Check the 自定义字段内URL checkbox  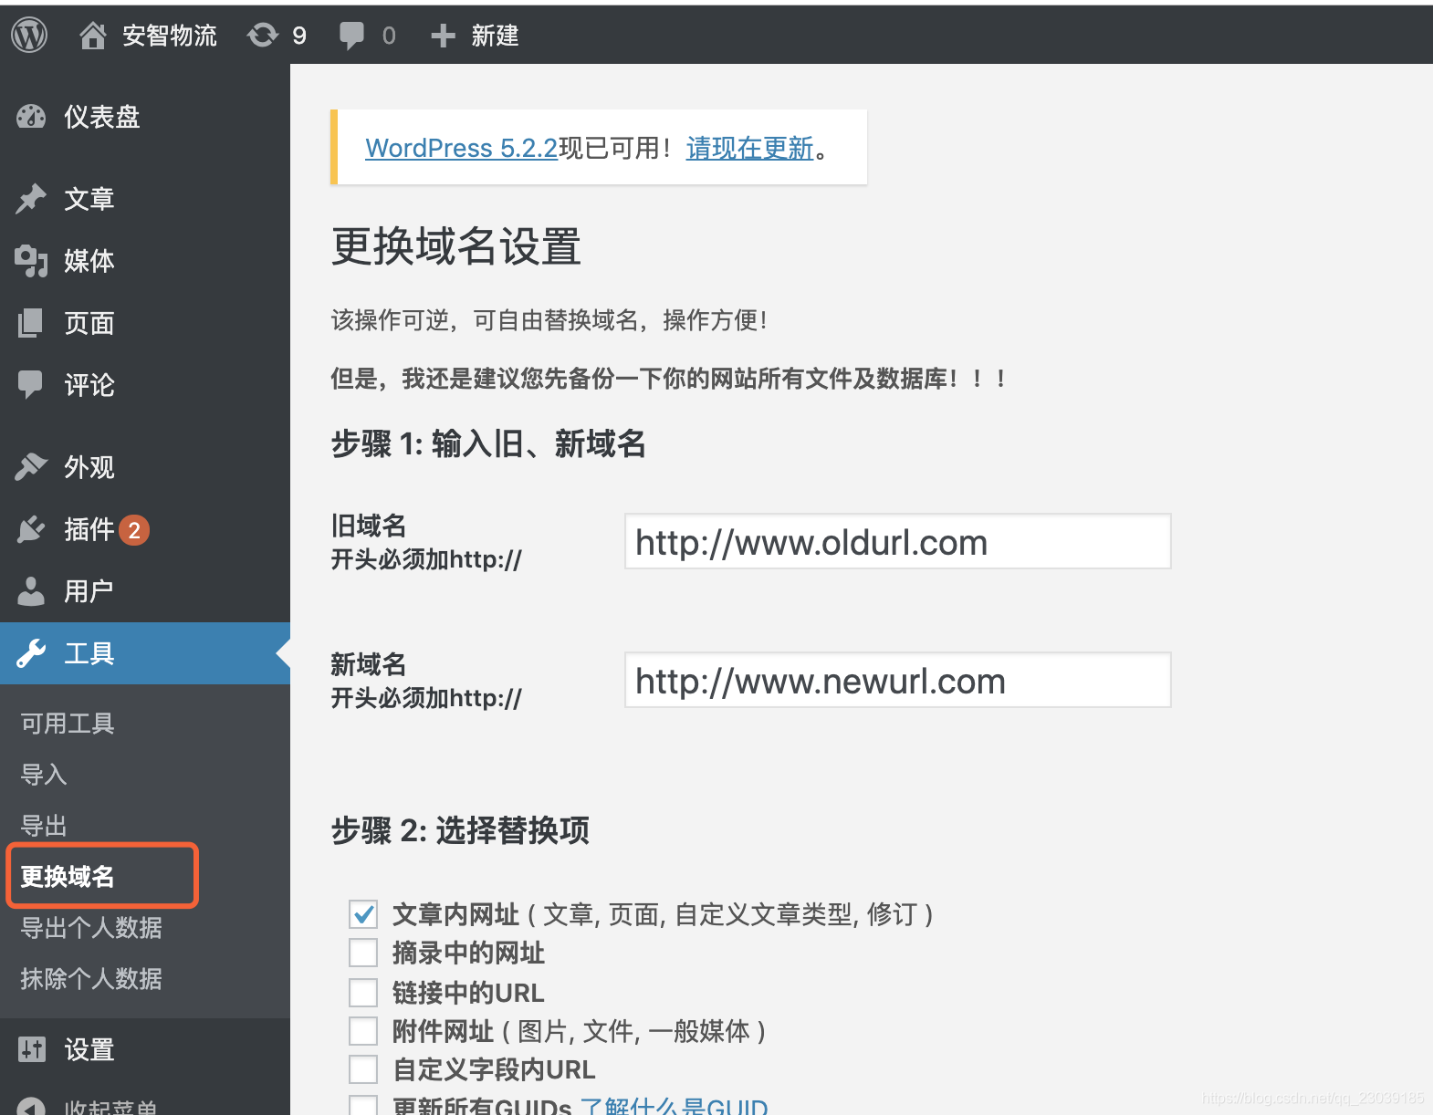363,1069
